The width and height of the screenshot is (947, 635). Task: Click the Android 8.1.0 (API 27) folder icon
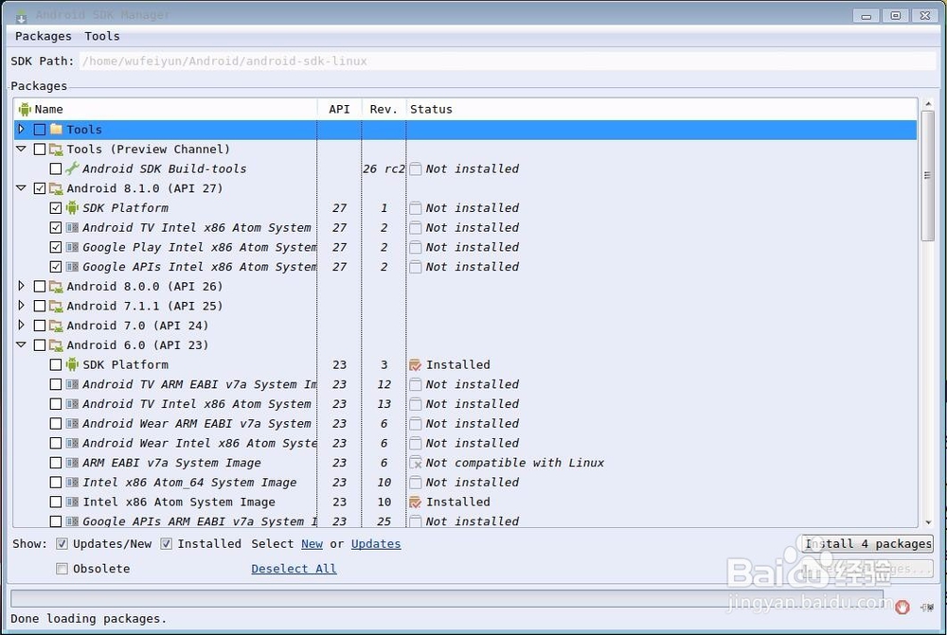tap(56, 188)
